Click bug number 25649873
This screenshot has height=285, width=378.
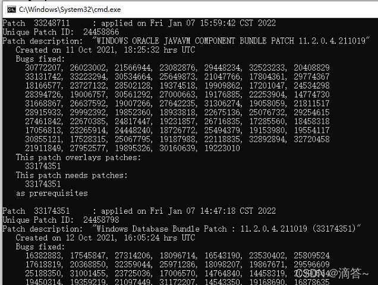click(178, 77)
